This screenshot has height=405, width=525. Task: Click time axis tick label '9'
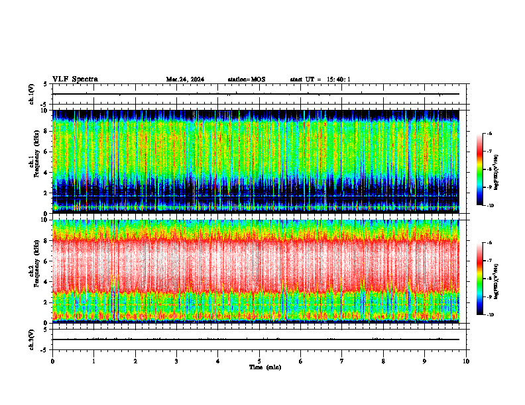click(x=424, y=361)
